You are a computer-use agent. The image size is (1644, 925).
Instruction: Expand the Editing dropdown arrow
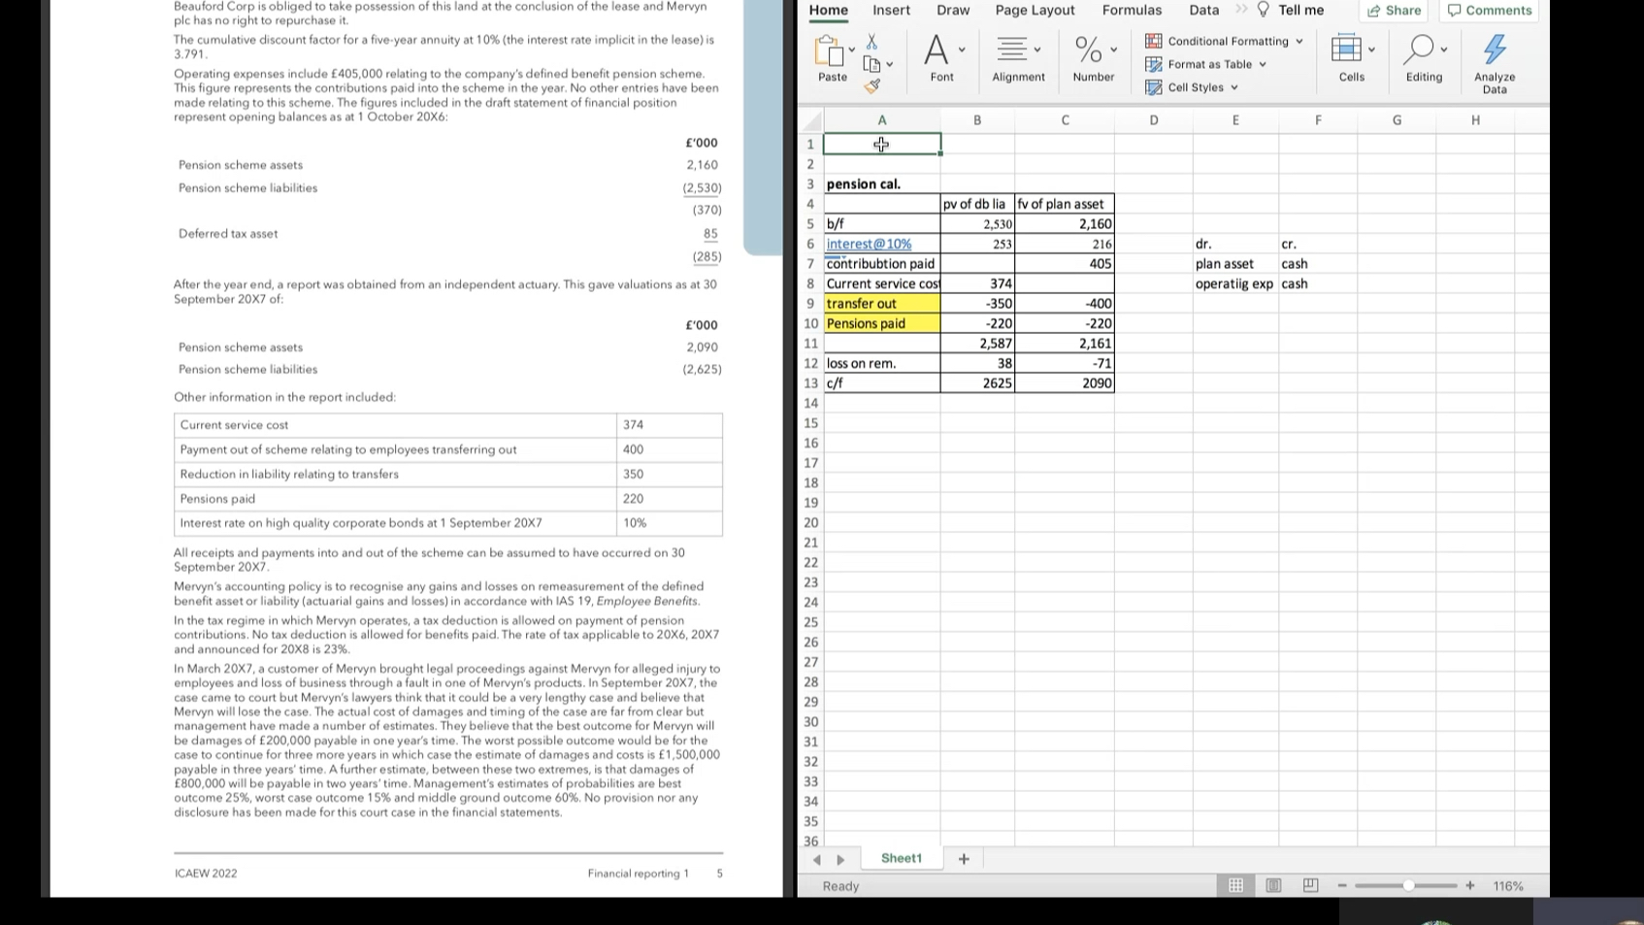(x=1444, y=50)
